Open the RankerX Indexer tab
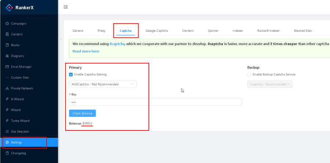Viewport: 330px width, 163px height. click(x=268, y=31)
